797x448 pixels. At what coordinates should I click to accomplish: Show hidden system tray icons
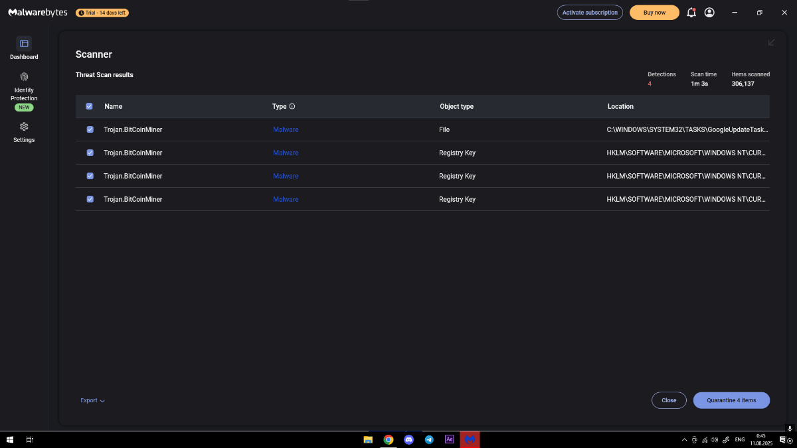(685, 439)
